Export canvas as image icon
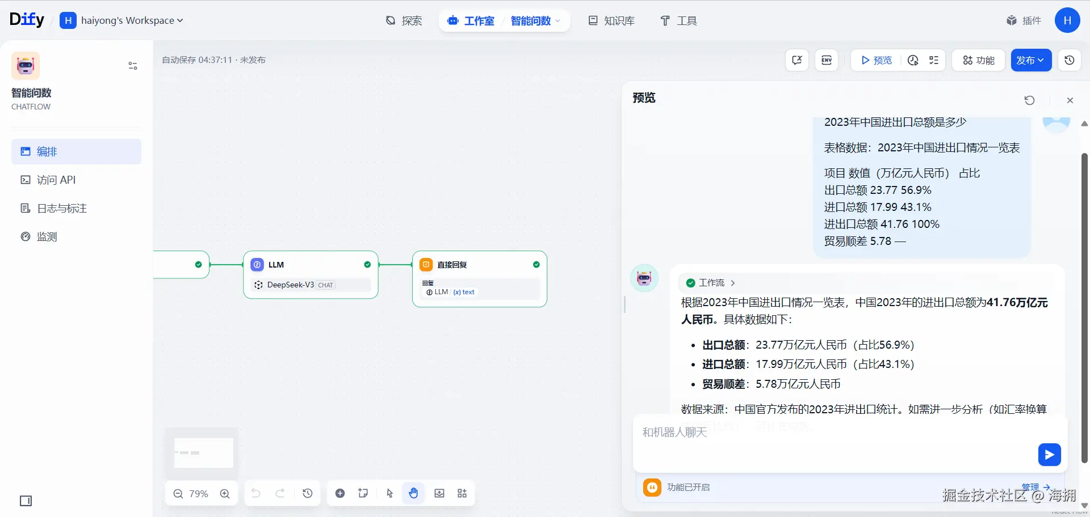 click(439, 493)
